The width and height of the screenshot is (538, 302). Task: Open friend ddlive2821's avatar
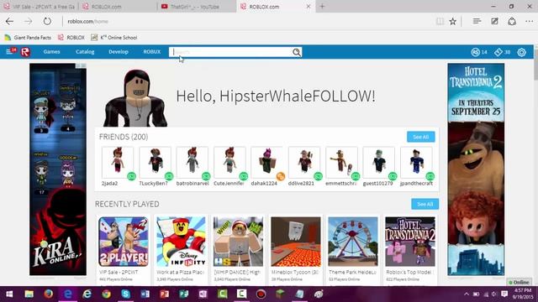(304, 162)
